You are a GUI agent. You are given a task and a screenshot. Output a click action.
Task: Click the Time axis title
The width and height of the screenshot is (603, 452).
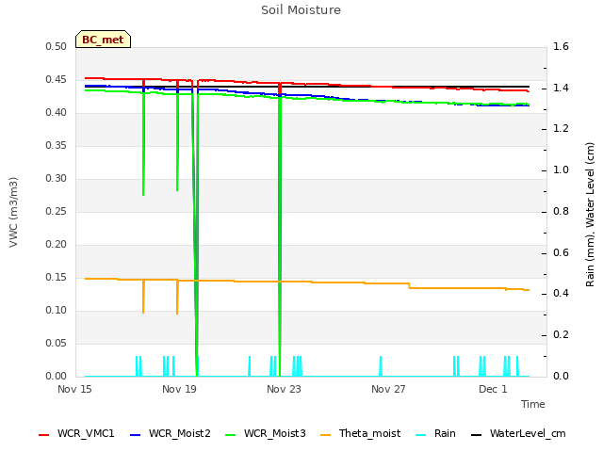533,404
